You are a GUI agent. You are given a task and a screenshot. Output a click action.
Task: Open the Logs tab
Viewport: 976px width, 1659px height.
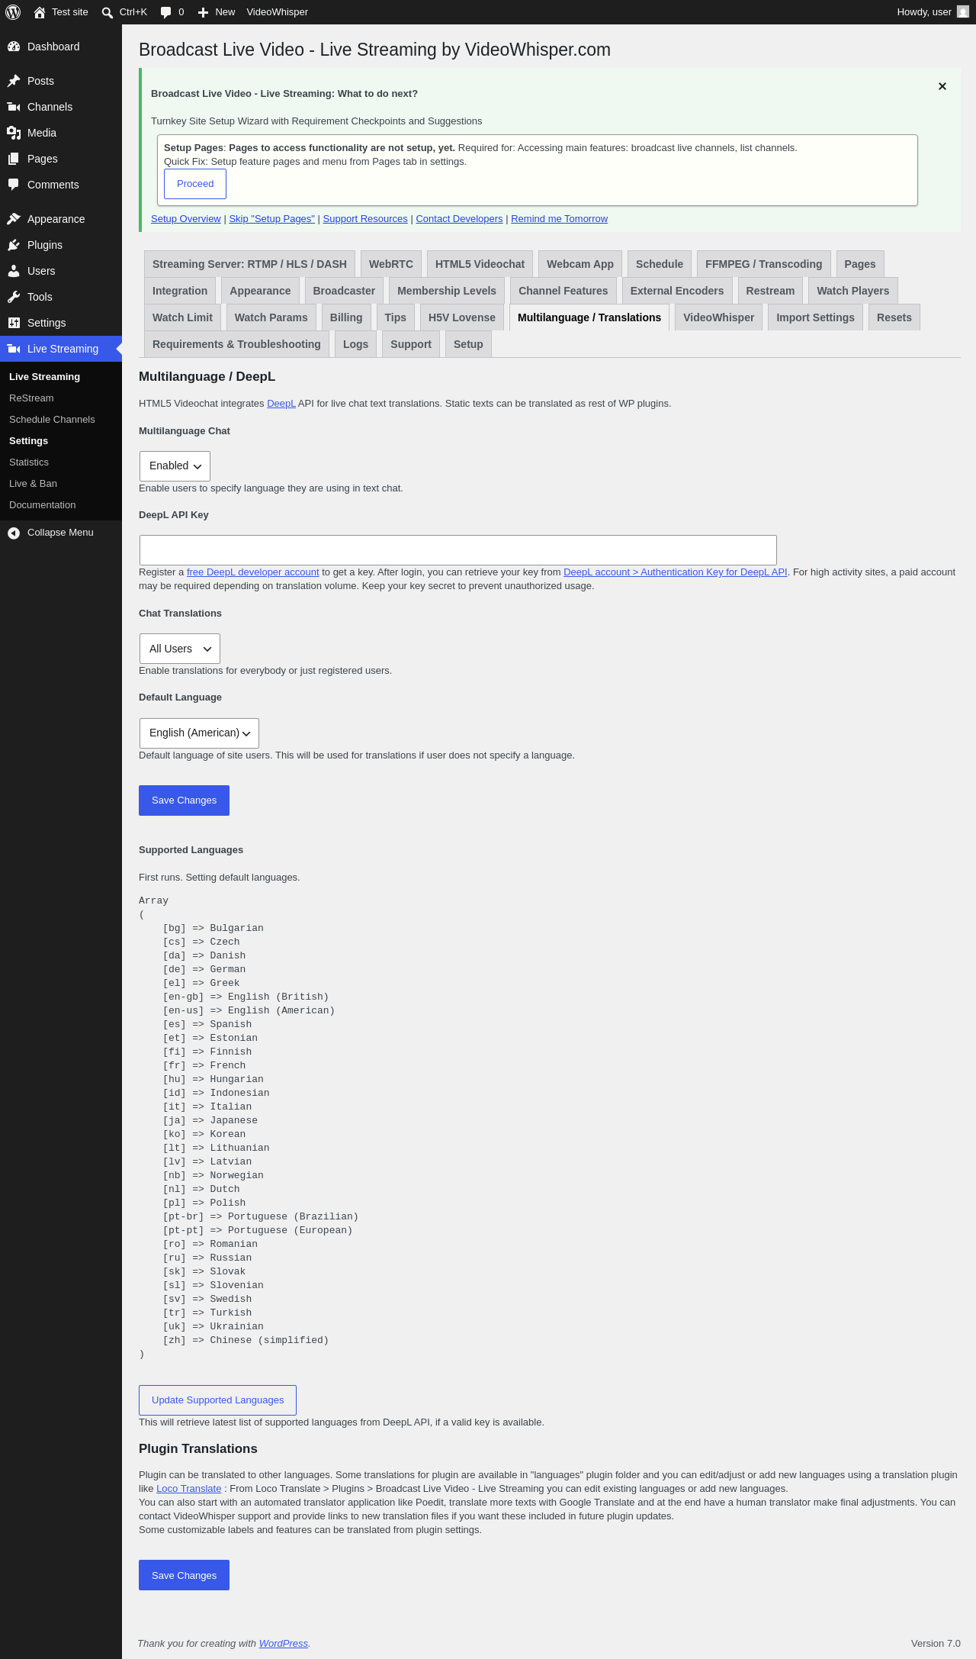(x=355, y=344)
